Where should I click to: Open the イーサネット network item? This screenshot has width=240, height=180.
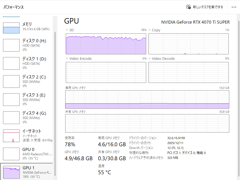pos(28,136)
